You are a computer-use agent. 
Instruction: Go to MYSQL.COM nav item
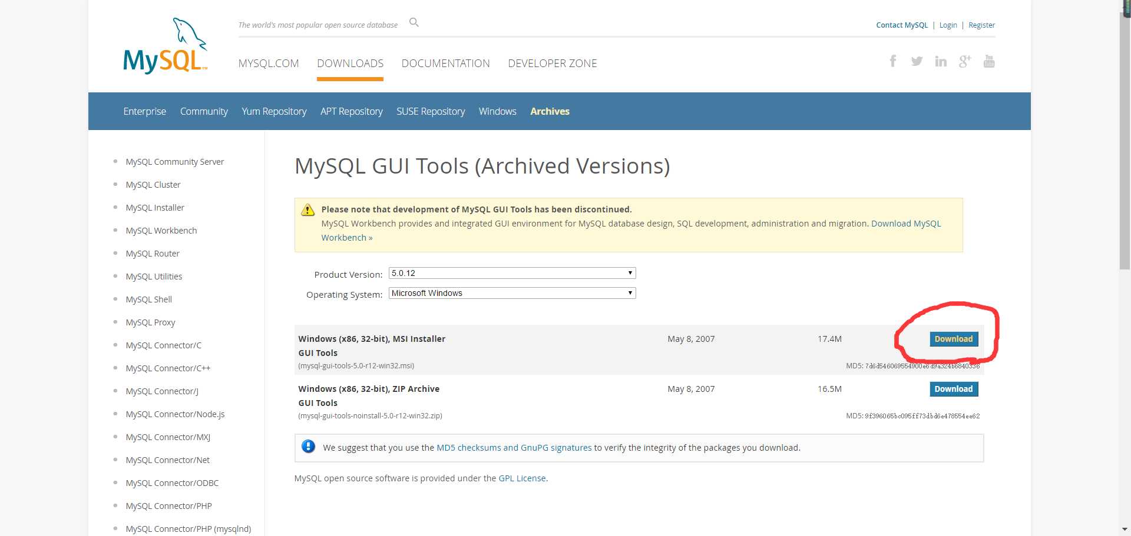tap(269, 64)
